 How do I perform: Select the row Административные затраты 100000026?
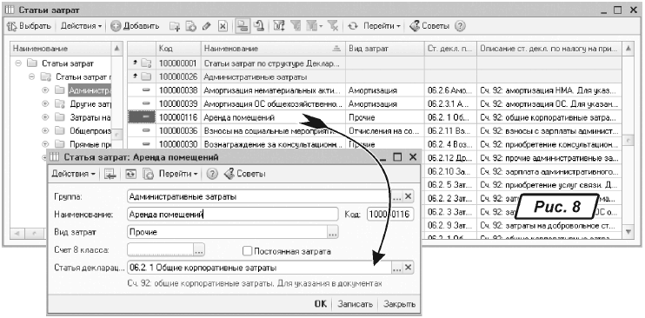pyautogui.click(x=375, y=77)
